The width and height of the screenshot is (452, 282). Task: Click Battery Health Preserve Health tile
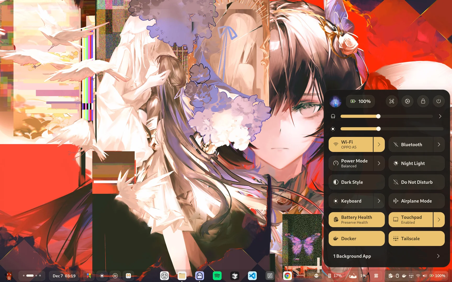(357, 220)
